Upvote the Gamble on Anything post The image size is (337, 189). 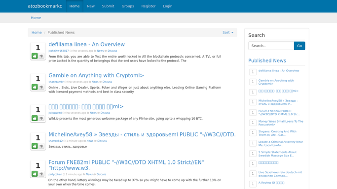35,87
